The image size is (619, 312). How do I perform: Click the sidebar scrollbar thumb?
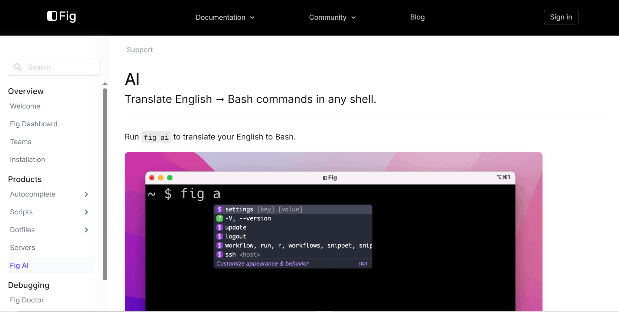coord(105,184)
